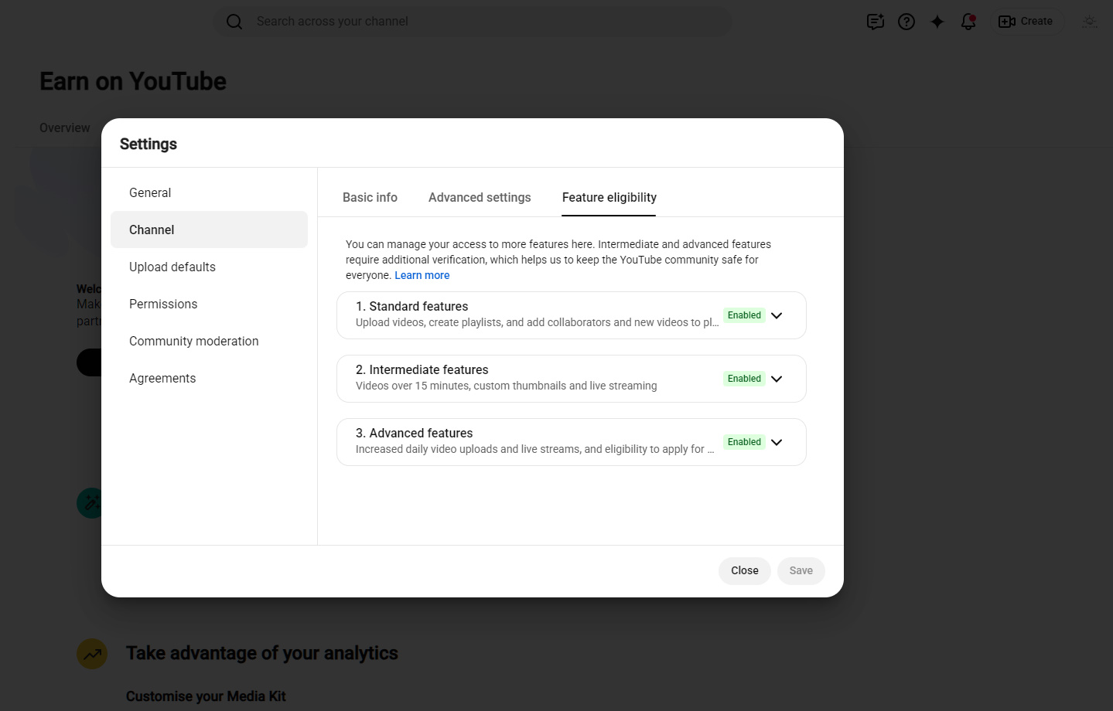Expand Advanced features chevron
This screenshot has height=711, width=1113.
pyautogui.click(x=777, y=442)
